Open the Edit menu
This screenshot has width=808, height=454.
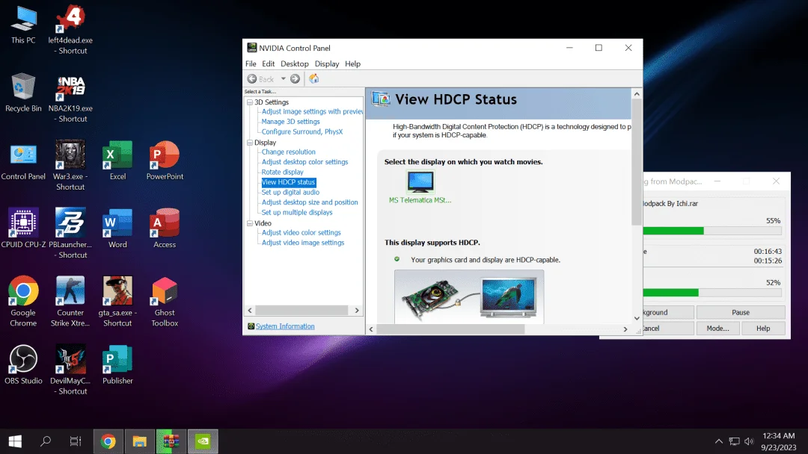click(x=268, y=63)
